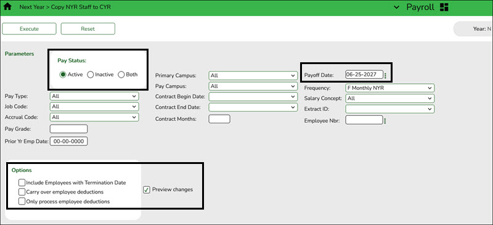Open the application grid icon beside Payroll
Screen dimensions: 493x225
click(444, 7)
